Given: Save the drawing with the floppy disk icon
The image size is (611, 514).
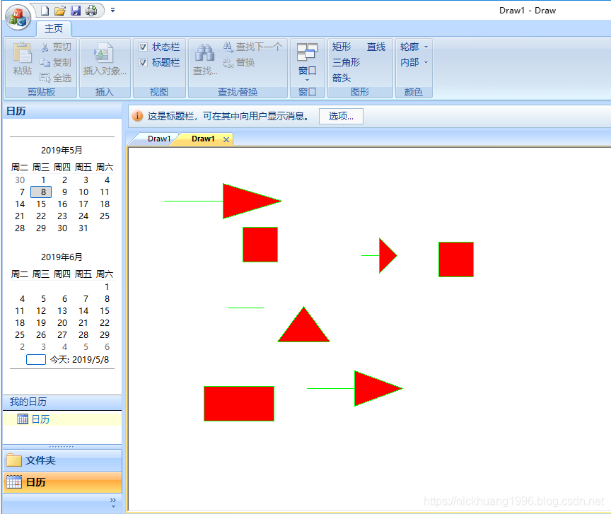Looking at the screenshot, I should [x=76, y=11].
